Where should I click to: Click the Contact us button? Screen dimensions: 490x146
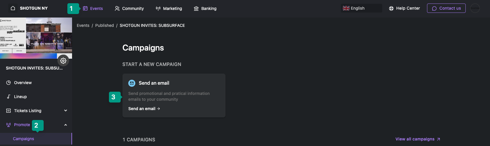tap(446, 8)
